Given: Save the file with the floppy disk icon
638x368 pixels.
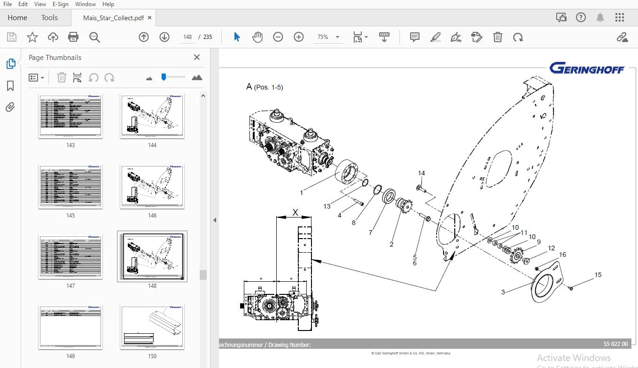Looking at the screenshot, I should (x=12, y=37).
